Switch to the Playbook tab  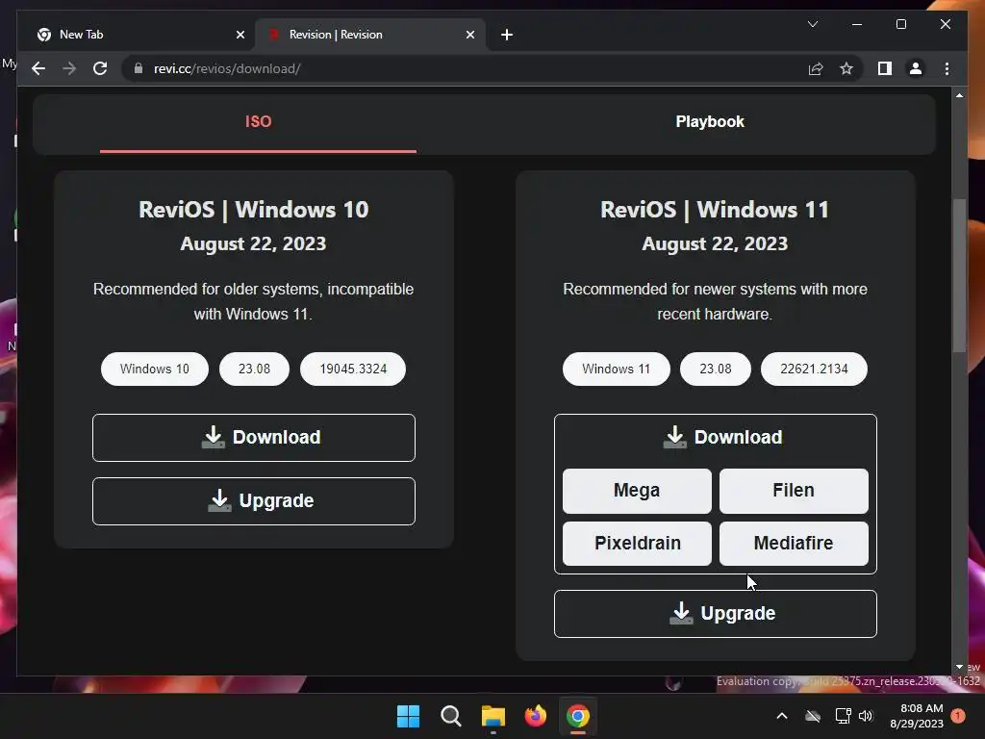coord(710,122)
